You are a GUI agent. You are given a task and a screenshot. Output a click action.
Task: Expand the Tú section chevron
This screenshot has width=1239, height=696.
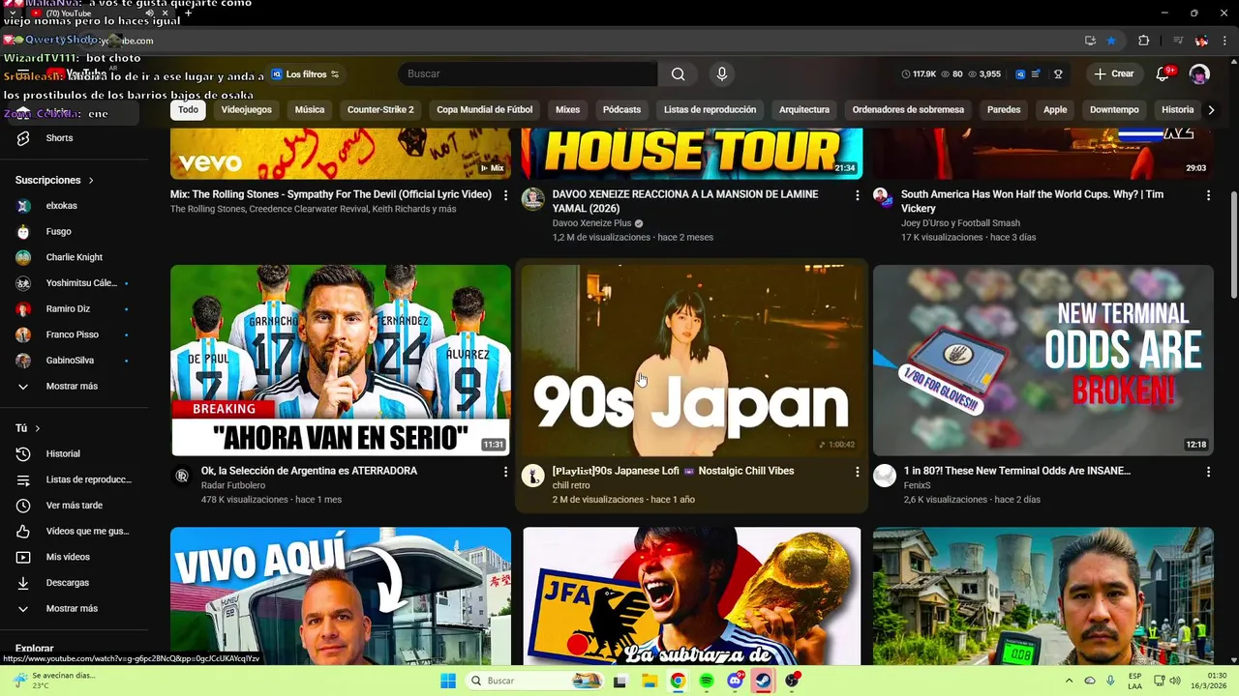(x=38, y=428)
